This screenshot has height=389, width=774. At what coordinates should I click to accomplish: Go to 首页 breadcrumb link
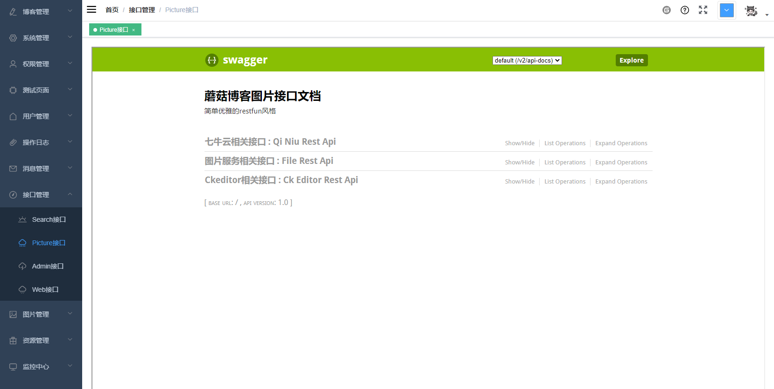pos(112,10)
